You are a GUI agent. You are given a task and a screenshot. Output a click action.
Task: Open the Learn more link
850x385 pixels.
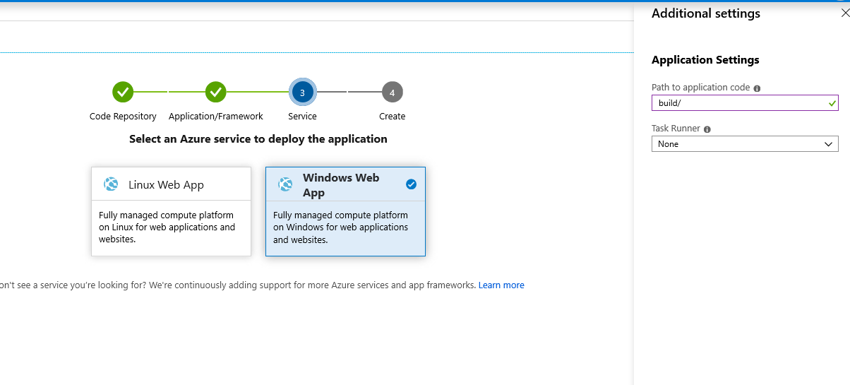coord(501,285)
